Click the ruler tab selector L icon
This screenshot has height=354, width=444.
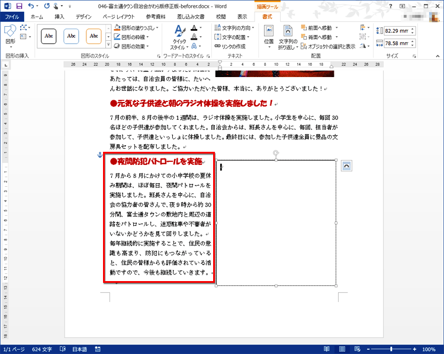tap(6, 65)
